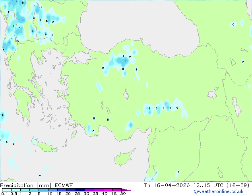Image resolution: width=252 pixels, height=195 pixels.
Task: Open the weatheronline.co.uk link text
Action: (x=219, y=191)
